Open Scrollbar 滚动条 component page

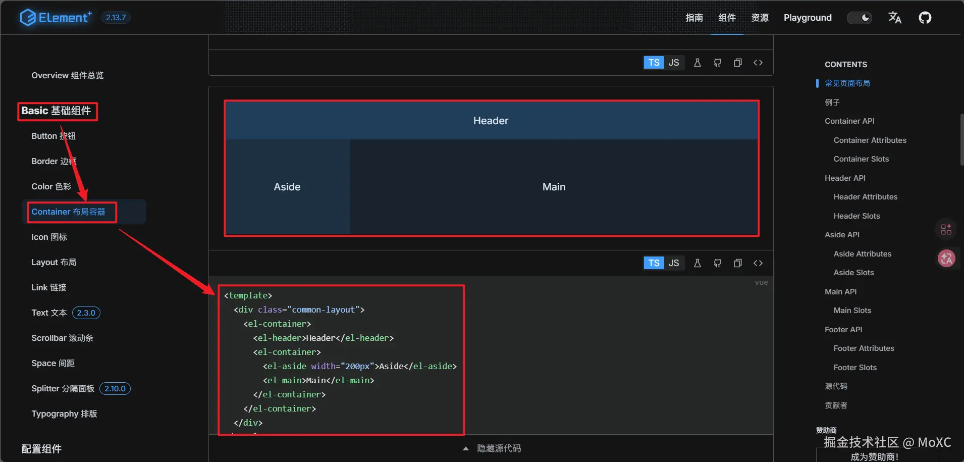coord(62,338)
